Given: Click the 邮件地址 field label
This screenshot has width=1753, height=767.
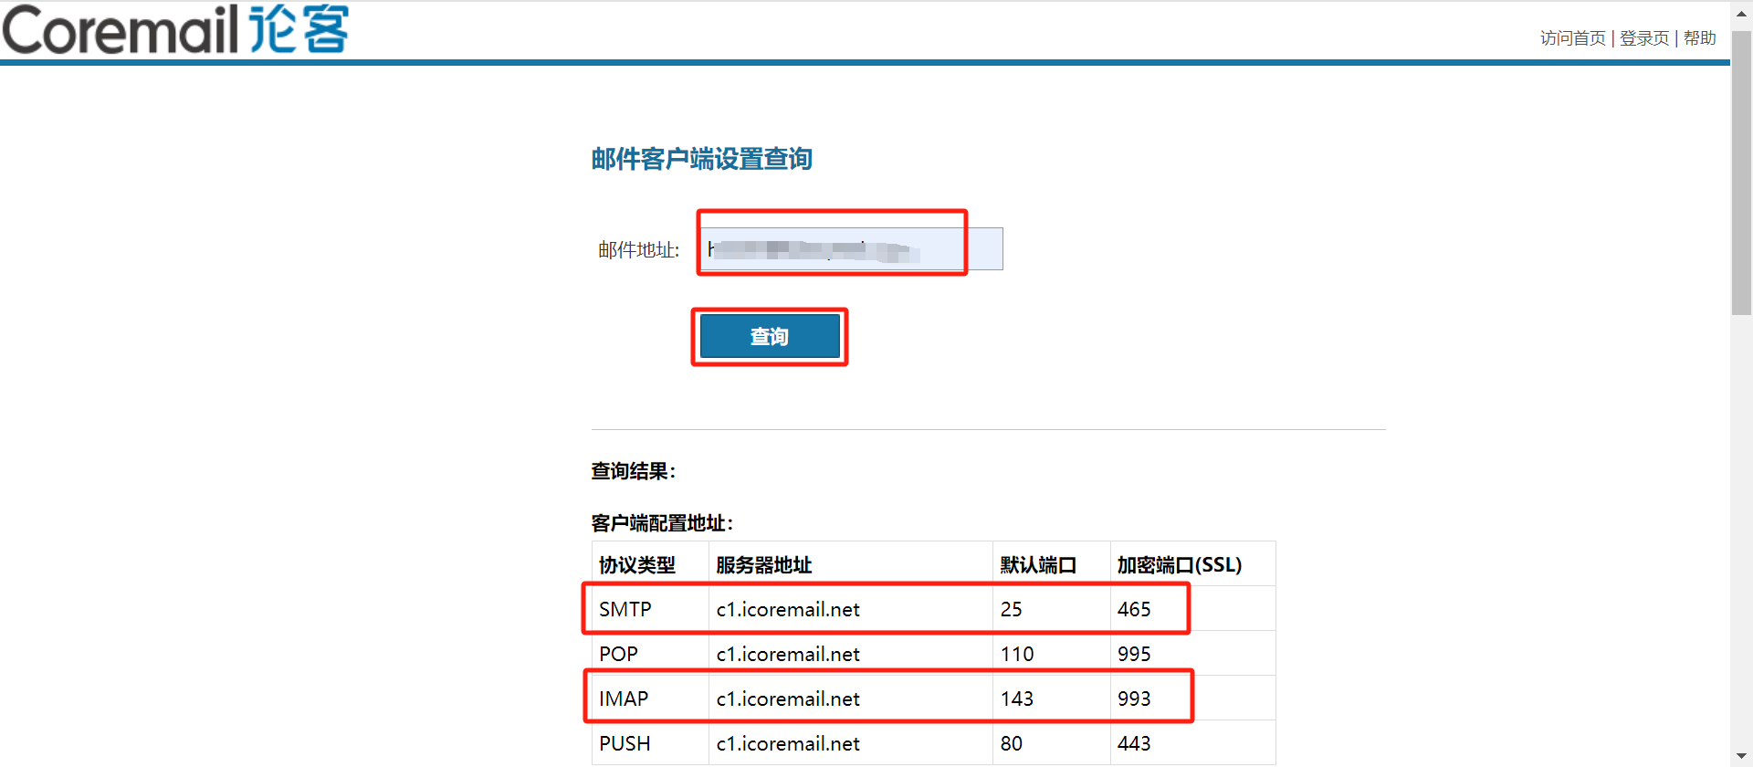Looking at the screenshot, I should pyautogui.click(x=638, y=249).
